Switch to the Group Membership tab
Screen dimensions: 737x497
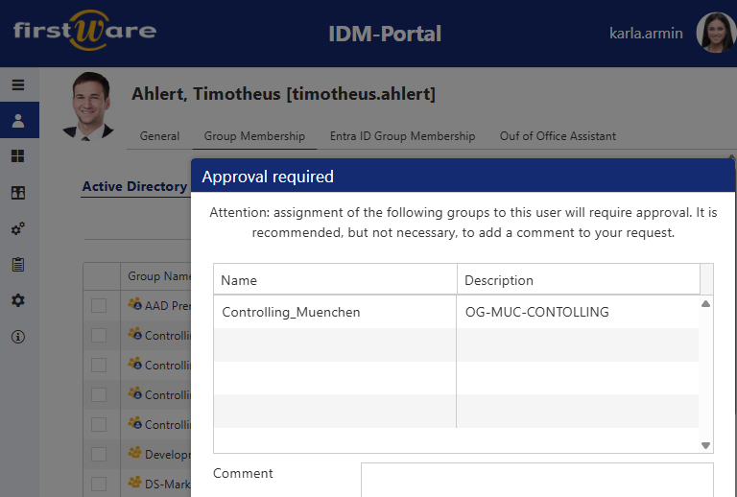point(254,136)
